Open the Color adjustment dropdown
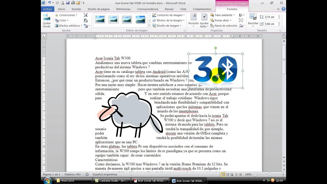 point(62,20)
